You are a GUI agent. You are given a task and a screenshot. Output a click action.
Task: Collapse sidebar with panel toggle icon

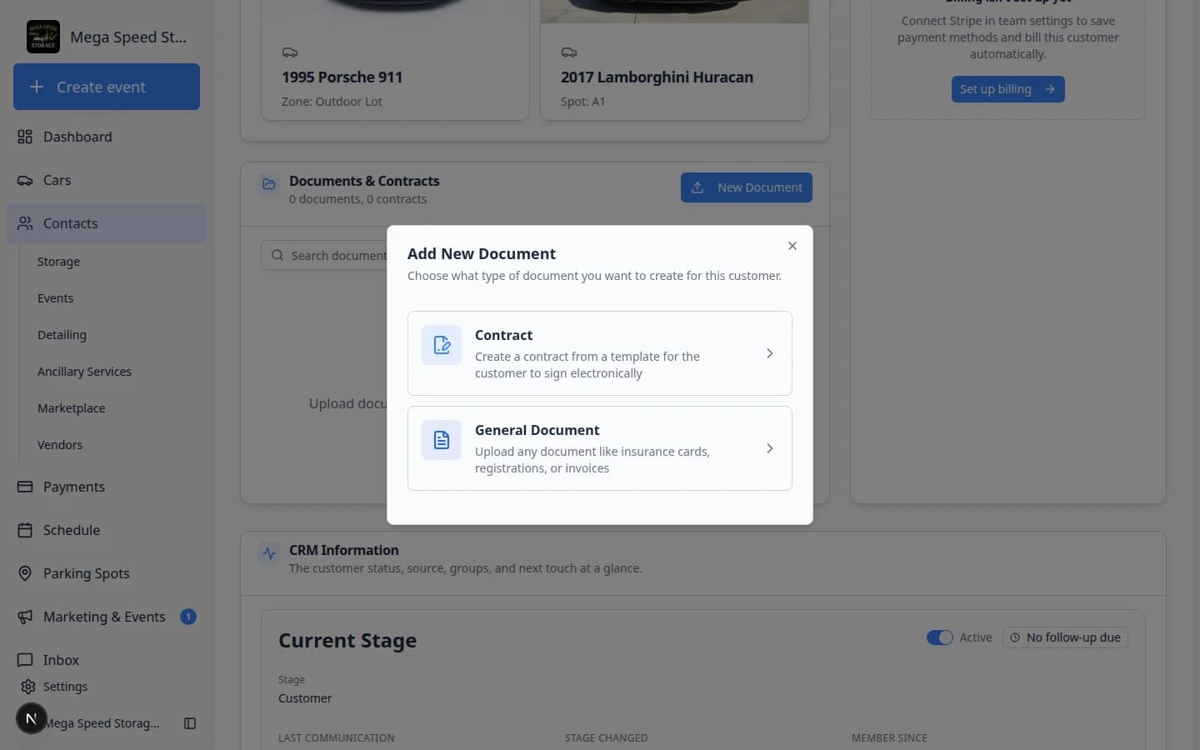(190, 723)
